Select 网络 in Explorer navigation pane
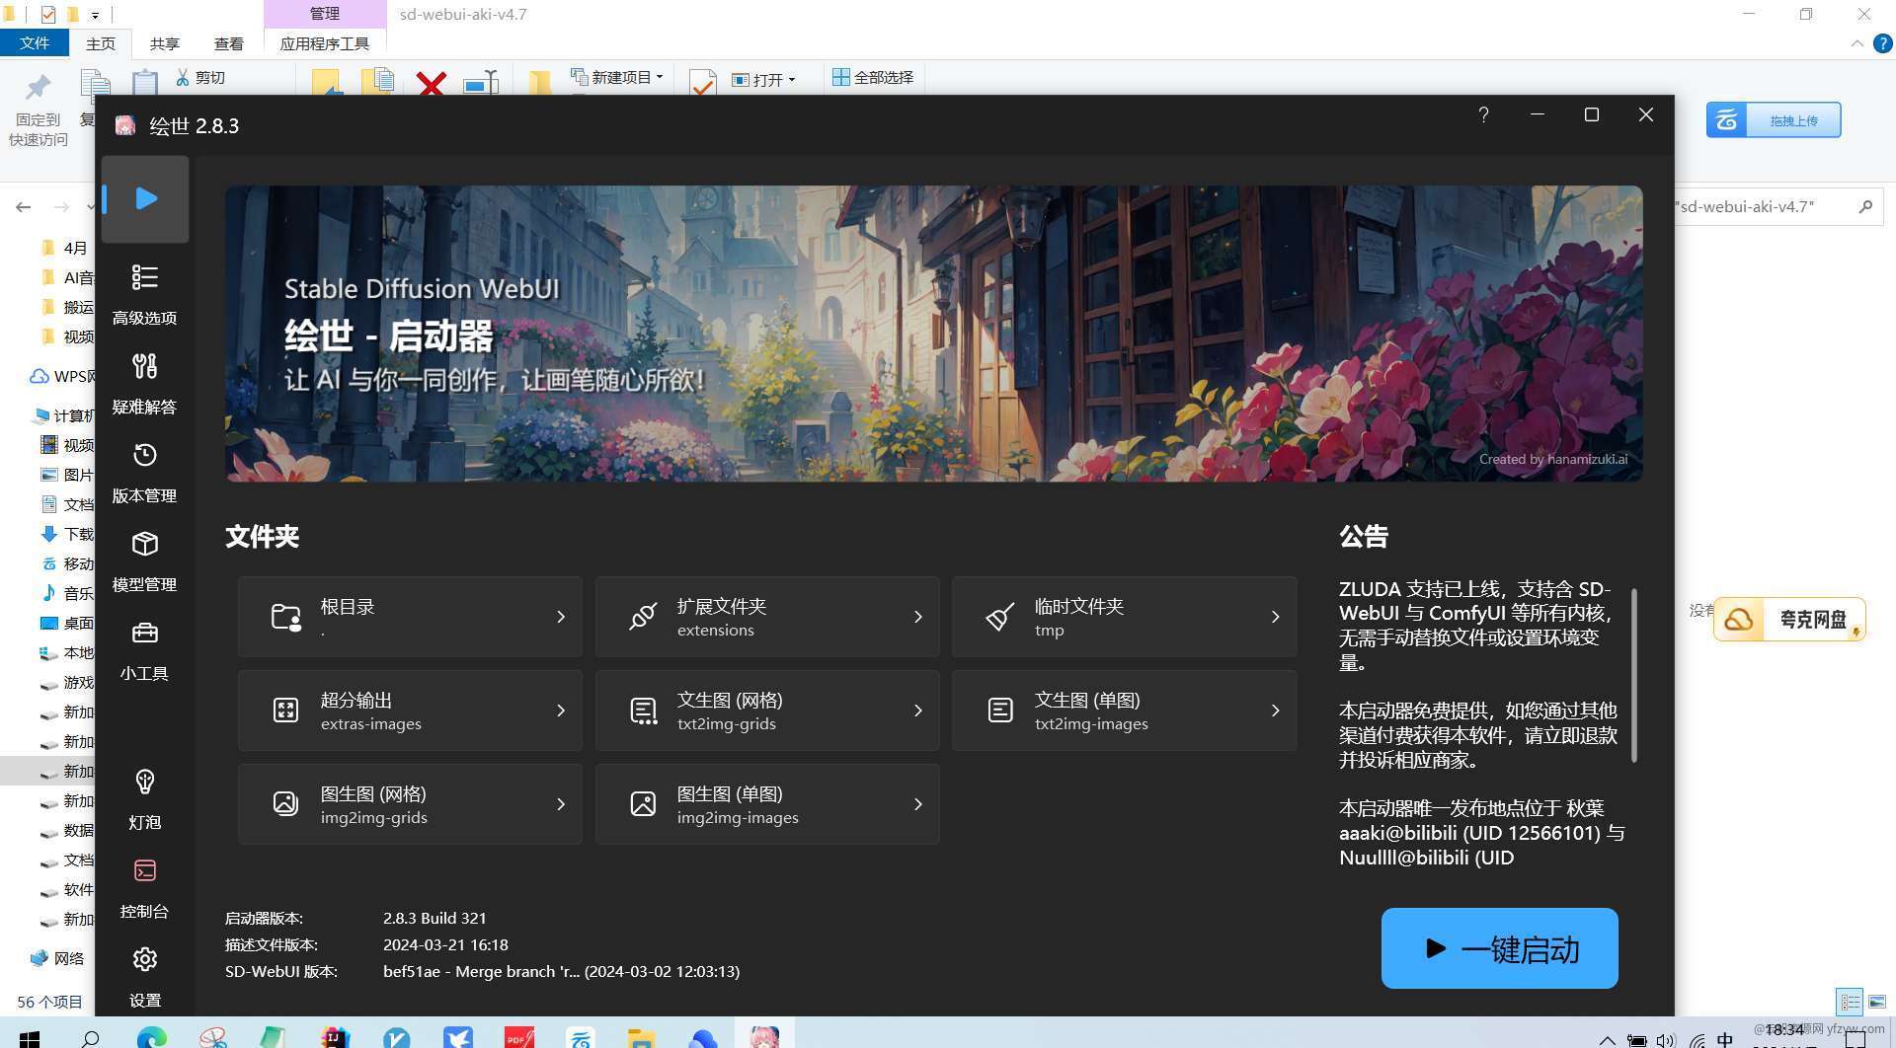The height and width of the screenshot is (1048, 1896). (x=57, y=958)
